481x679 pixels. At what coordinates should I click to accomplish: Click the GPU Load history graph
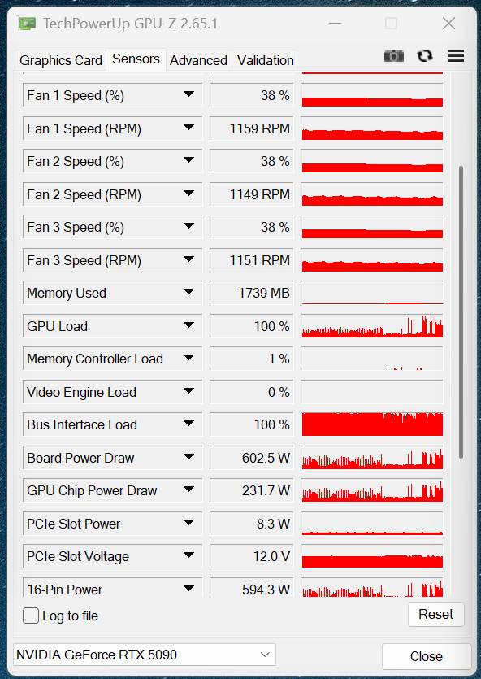click(x=372, y=326)
